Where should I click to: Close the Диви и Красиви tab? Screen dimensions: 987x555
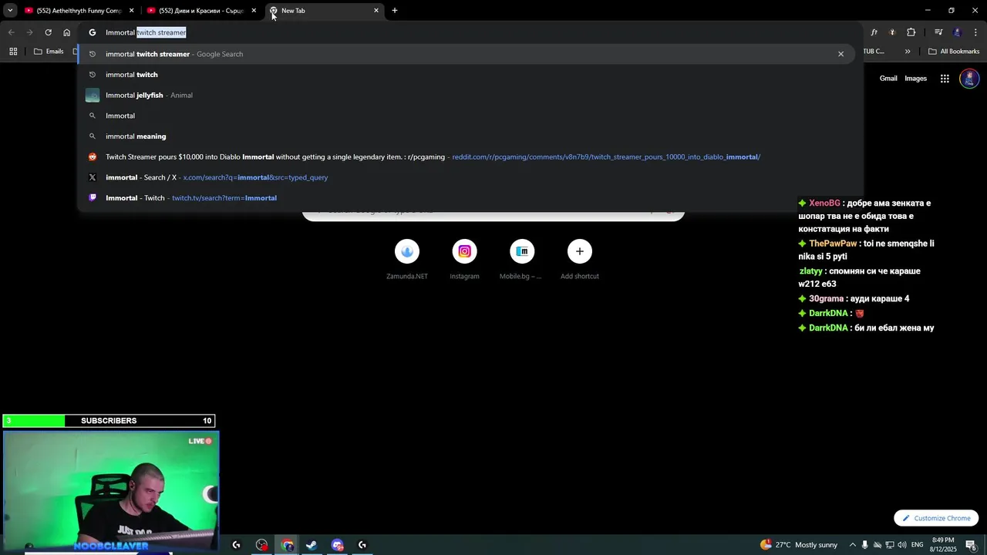tap(254, 11)
